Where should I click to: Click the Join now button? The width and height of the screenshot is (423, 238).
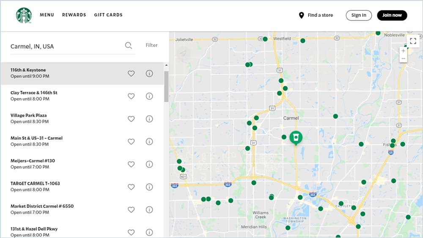392,15
